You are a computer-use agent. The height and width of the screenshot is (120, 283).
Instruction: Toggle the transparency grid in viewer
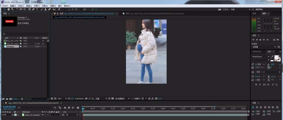pos(113,99)
